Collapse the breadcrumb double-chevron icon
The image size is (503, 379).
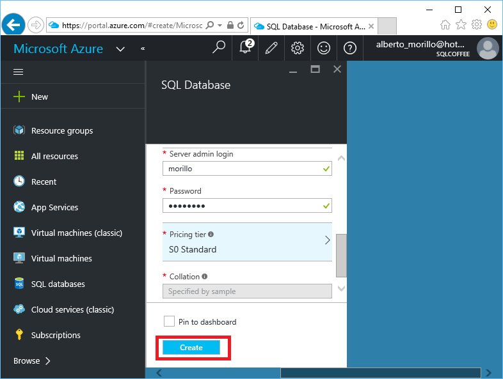pos(143,49)
